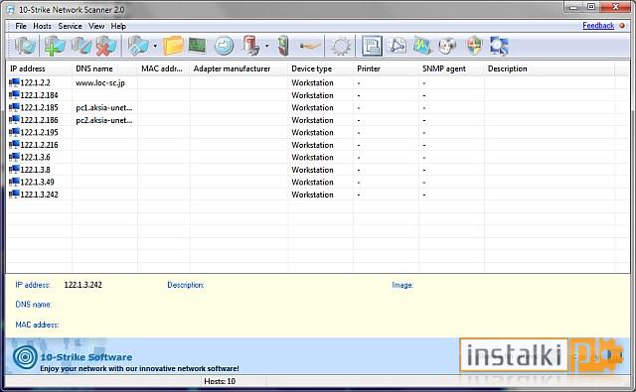Click the gear settings toolbar icon
Viewport: 636px width, 392px height.
[x=341, y=47]
